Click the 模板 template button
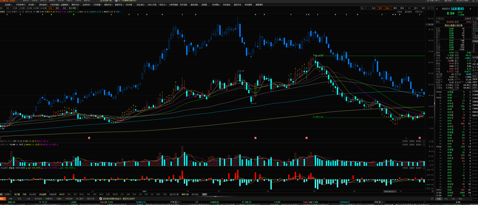478x205 pixels. [x=205, y=194]
